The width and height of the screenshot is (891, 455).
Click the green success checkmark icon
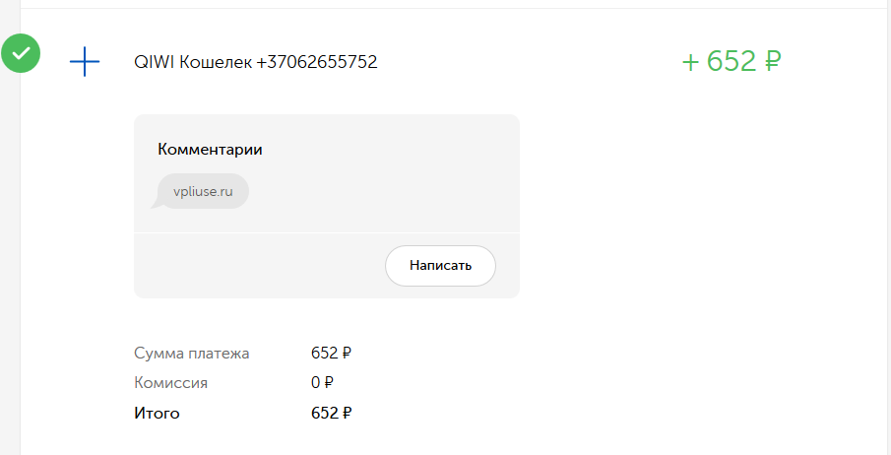(21, 53)
